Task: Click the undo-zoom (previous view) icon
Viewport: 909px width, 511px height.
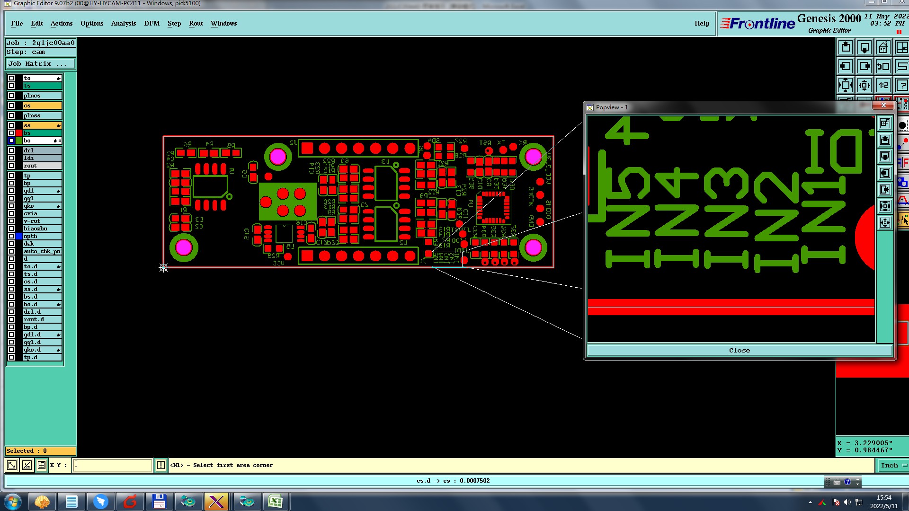Action: tap(883, 66)
